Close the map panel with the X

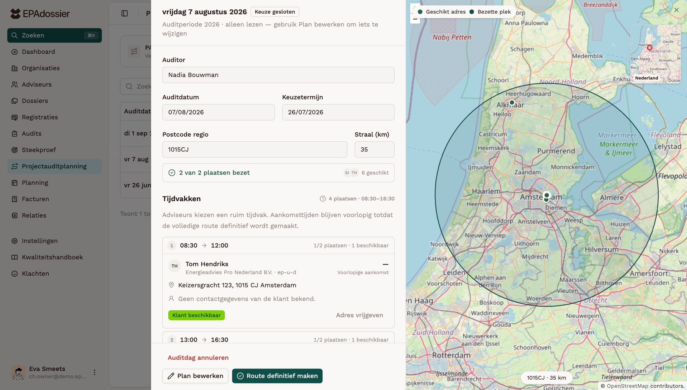676,10
